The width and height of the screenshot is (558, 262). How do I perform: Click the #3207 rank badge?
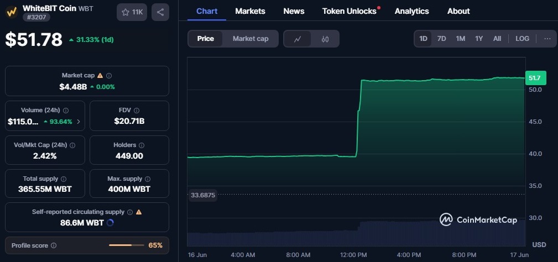[x=36, y=17]
